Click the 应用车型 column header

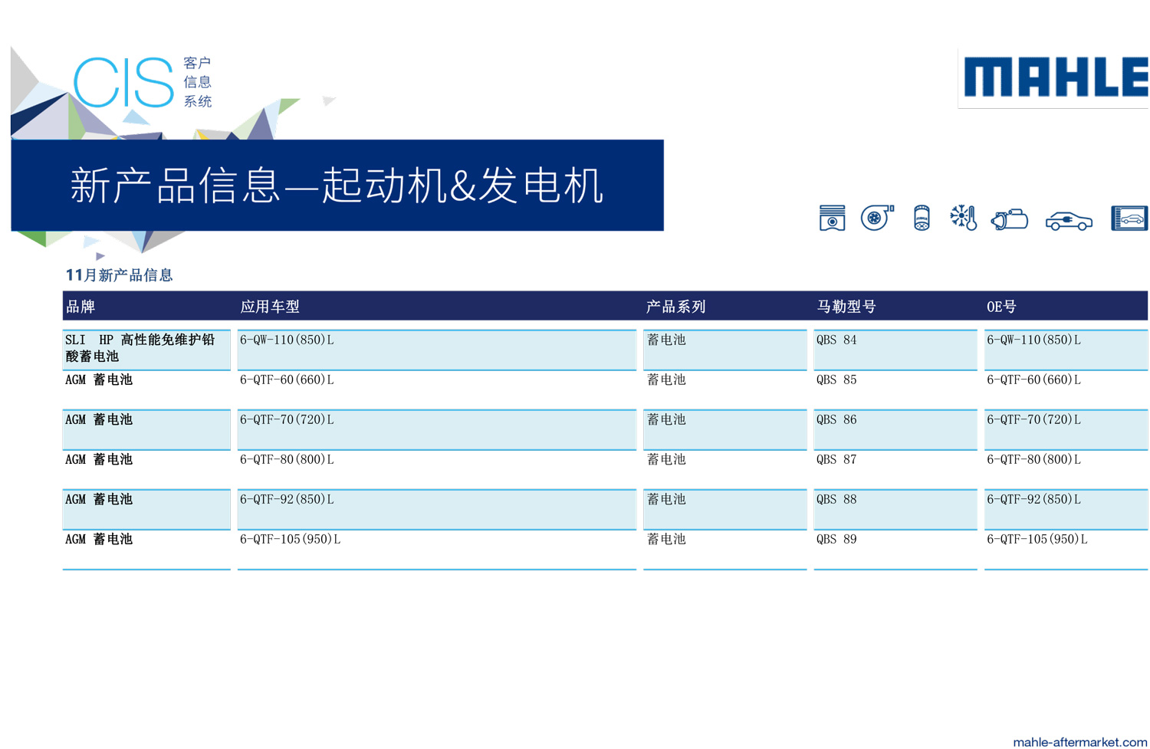(x=270, y=307)
